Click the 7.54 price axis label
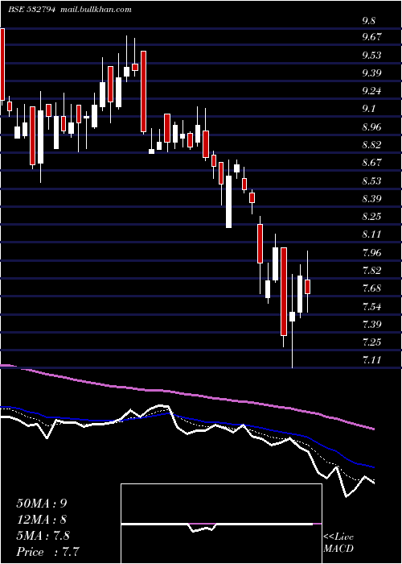This screenshot has height=564, width=402. coord(371,307)
